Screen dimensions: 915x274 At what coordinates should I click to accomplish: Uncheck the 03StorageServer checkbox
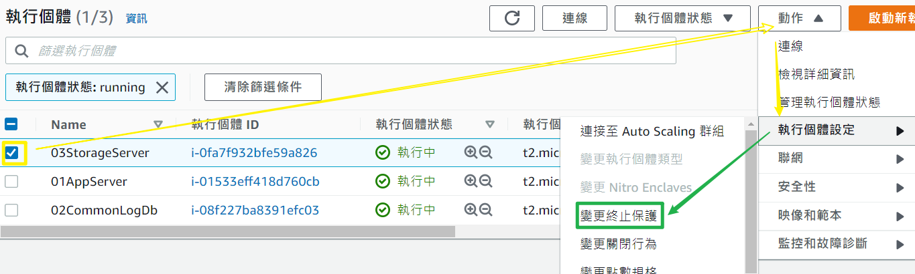click(x=11, y=152)
